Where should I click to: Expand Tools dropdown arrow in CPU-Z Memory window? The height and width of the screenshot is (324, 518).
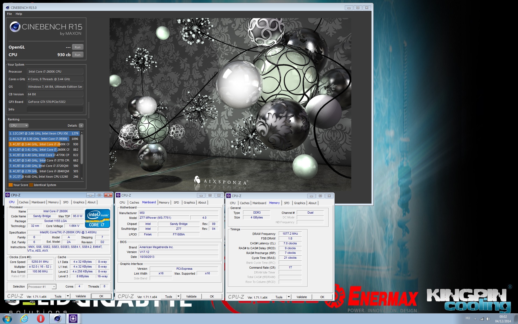pos(289,297)
